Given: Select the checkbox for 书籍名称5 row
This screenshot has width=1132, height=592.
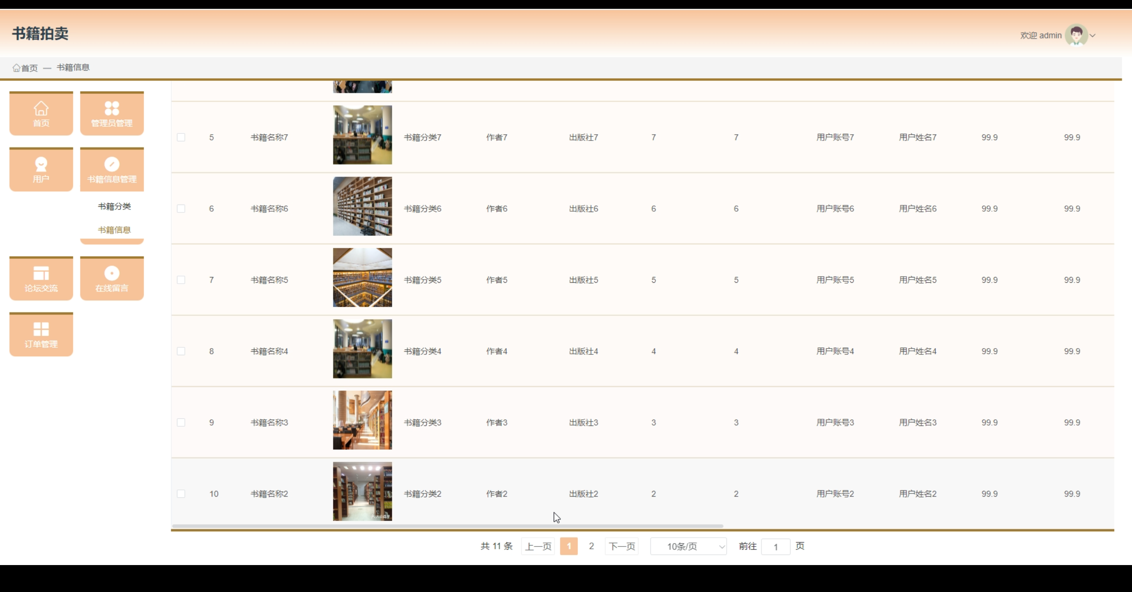Looking at the screenshot, I should tap(181, 280).
